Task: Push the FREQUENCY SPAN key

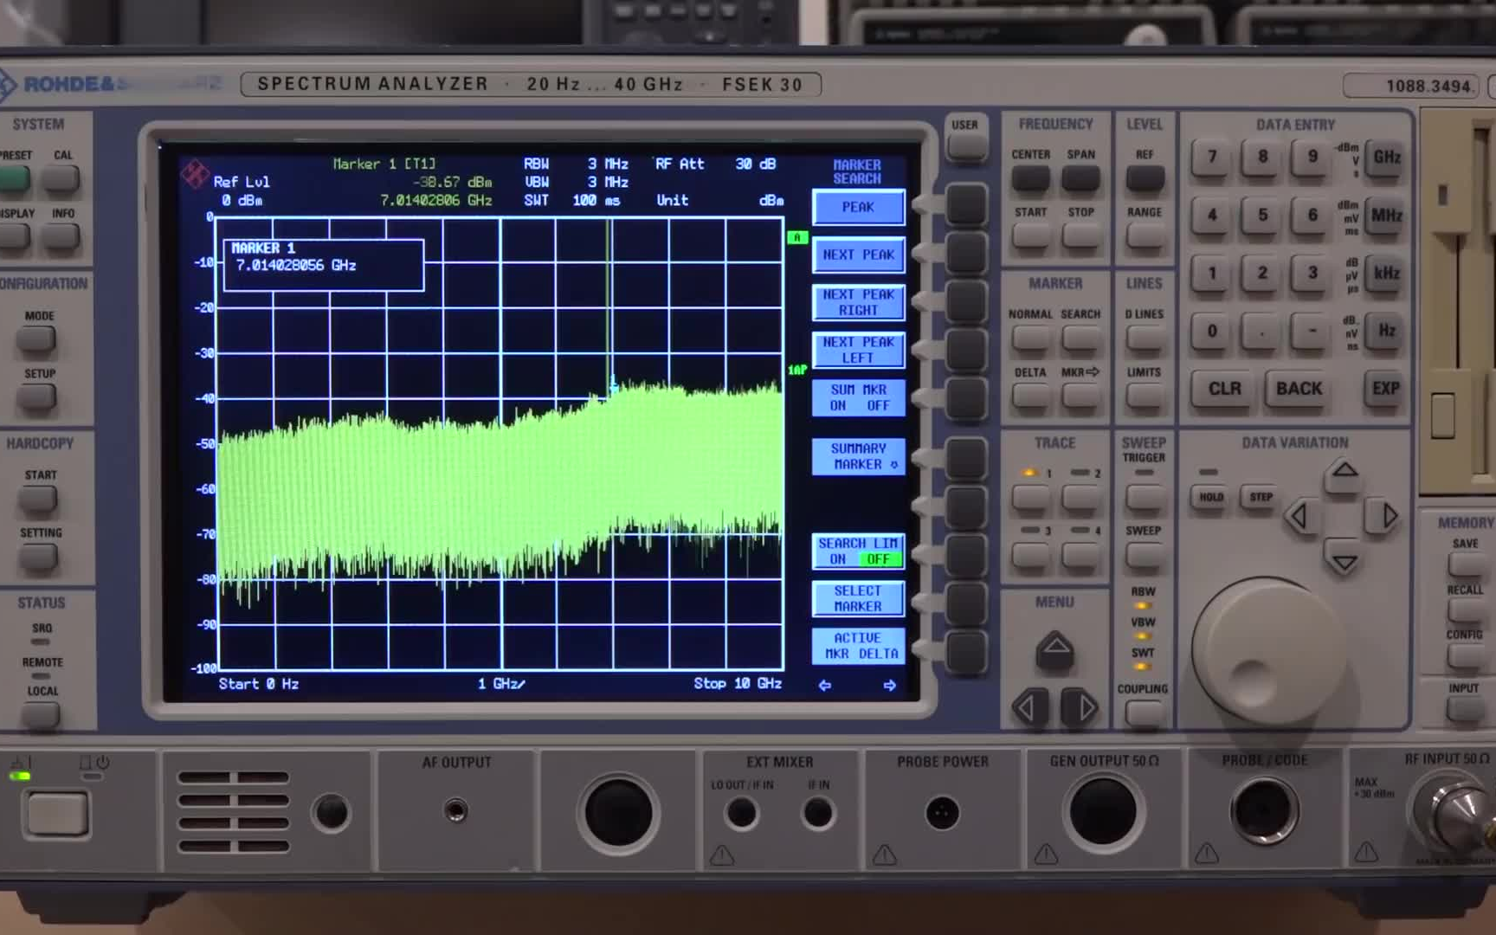Action: (x=1080, y=179)
